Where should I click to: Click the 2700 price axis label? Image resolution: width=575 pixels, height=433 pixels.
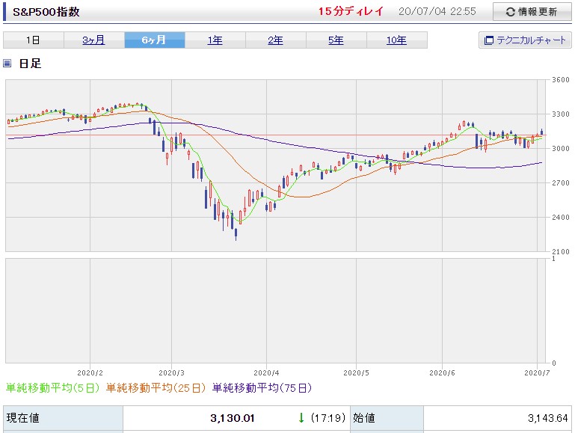click(561, 183)
